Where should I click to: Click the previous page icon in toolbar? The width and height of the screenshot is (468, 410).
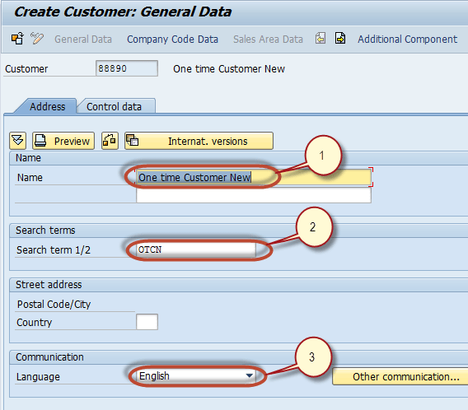coord(321,39)
